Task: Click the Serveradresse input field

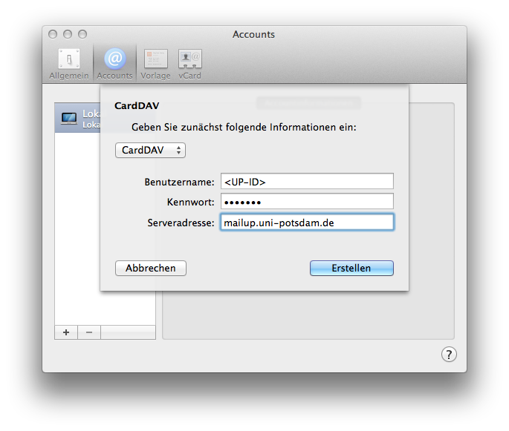Action: 306,223
